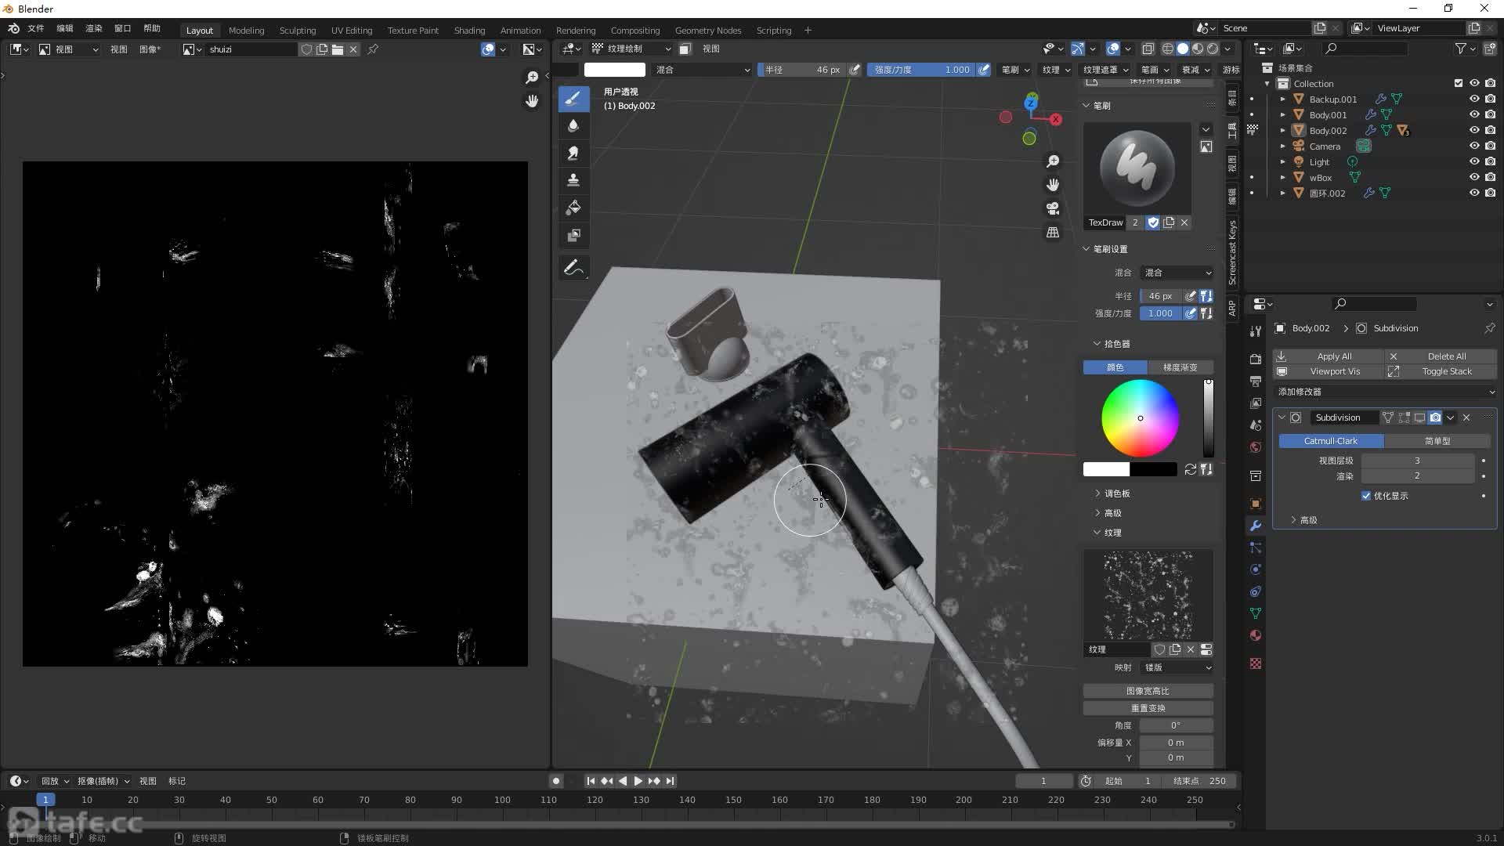Click the viewport pan hand icon
Viewport: 1504px width, 846px height.
[x=1053, y=184]
